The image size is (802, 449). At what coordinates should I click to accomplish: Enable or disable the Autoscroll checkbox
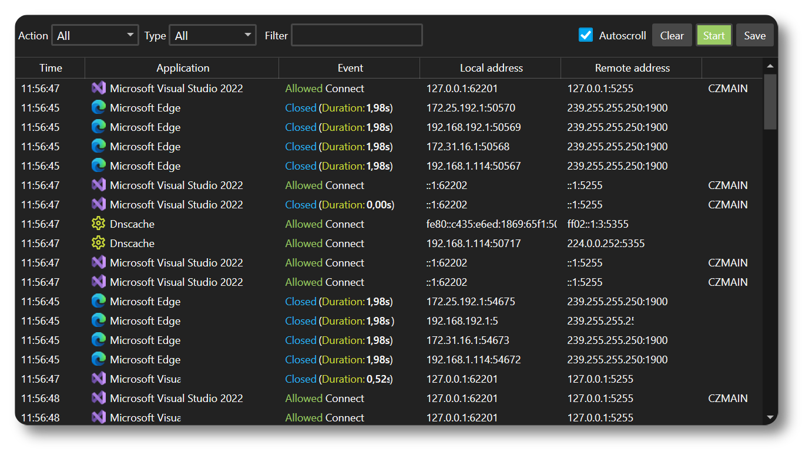pyautogui.click(x=585, y=35)
